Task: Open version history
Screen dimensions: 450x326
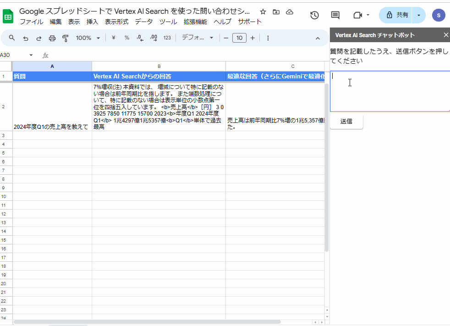Action: 314,15
